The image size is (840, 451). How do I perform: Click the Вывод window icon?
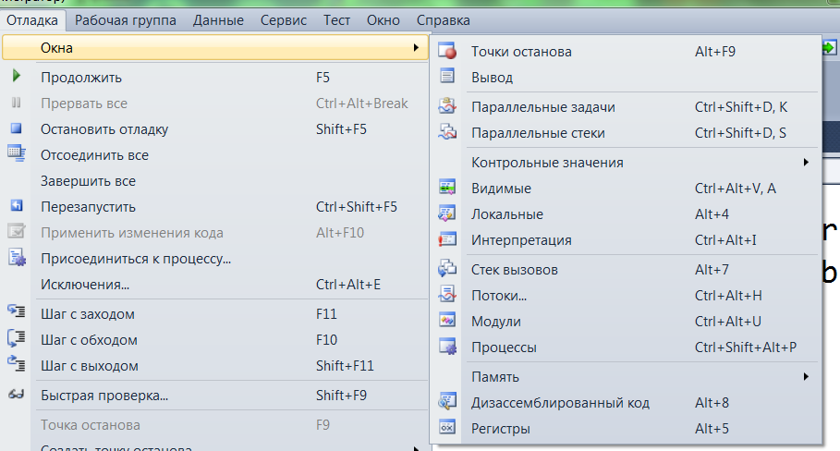pyautogui.click(x=447, y=76)
